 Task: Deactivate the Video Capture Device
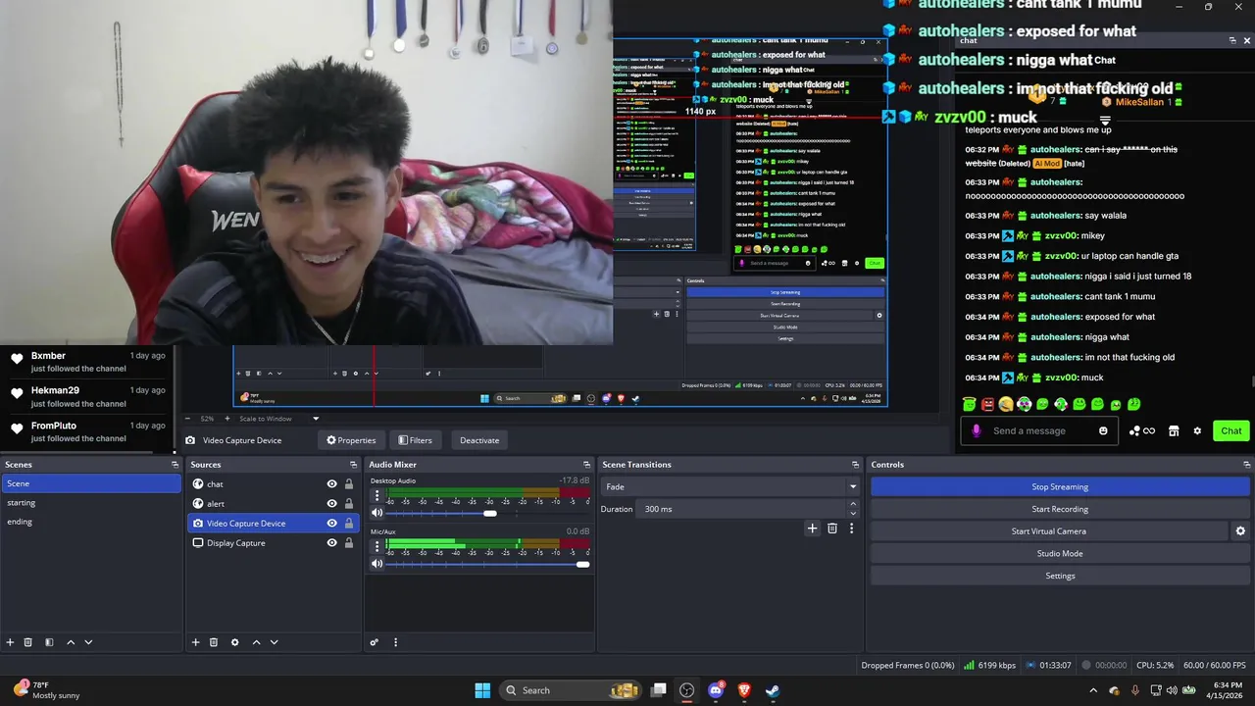[479, 440]
